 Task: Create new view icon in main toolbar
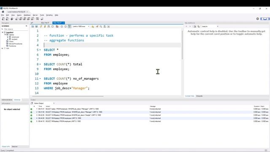pyautogui.click(x=25, y=19)
